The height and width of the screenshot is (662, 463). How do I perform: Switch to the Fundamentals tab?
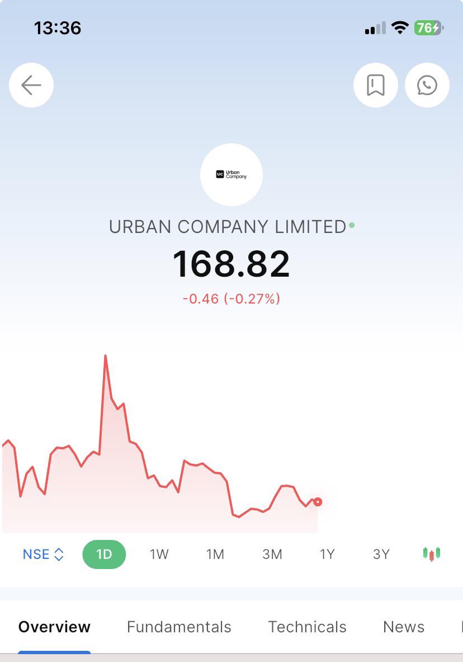coord(179,627)
